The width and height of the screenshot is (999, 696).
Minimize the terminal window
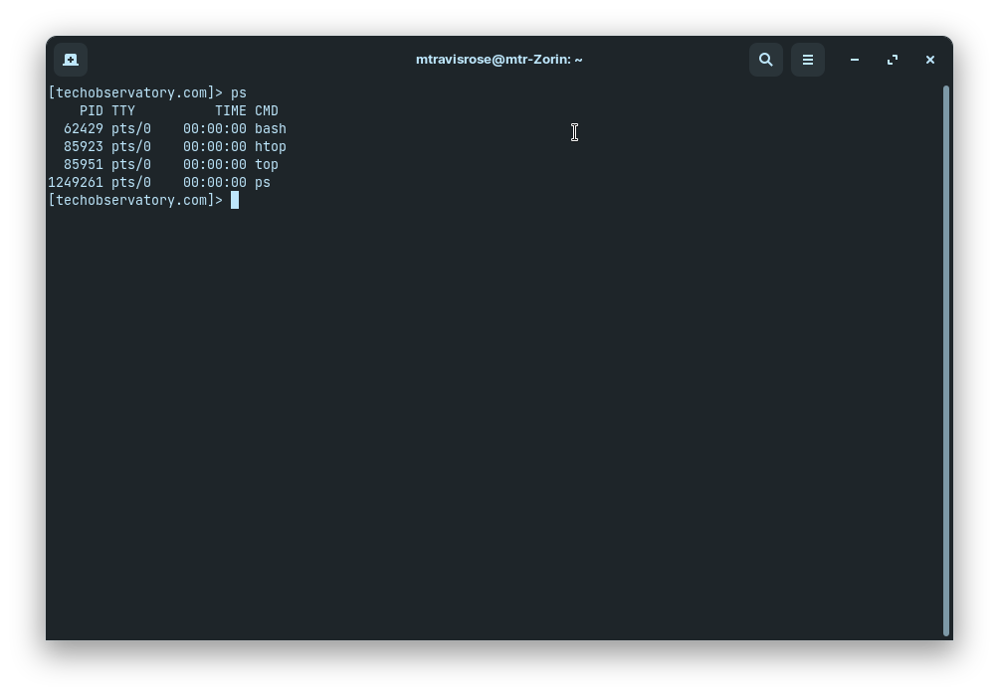855,60
